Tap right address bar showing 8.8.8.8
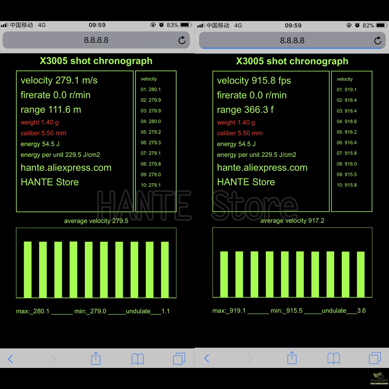Screen dimensions: 389x389 click(292, 41)
